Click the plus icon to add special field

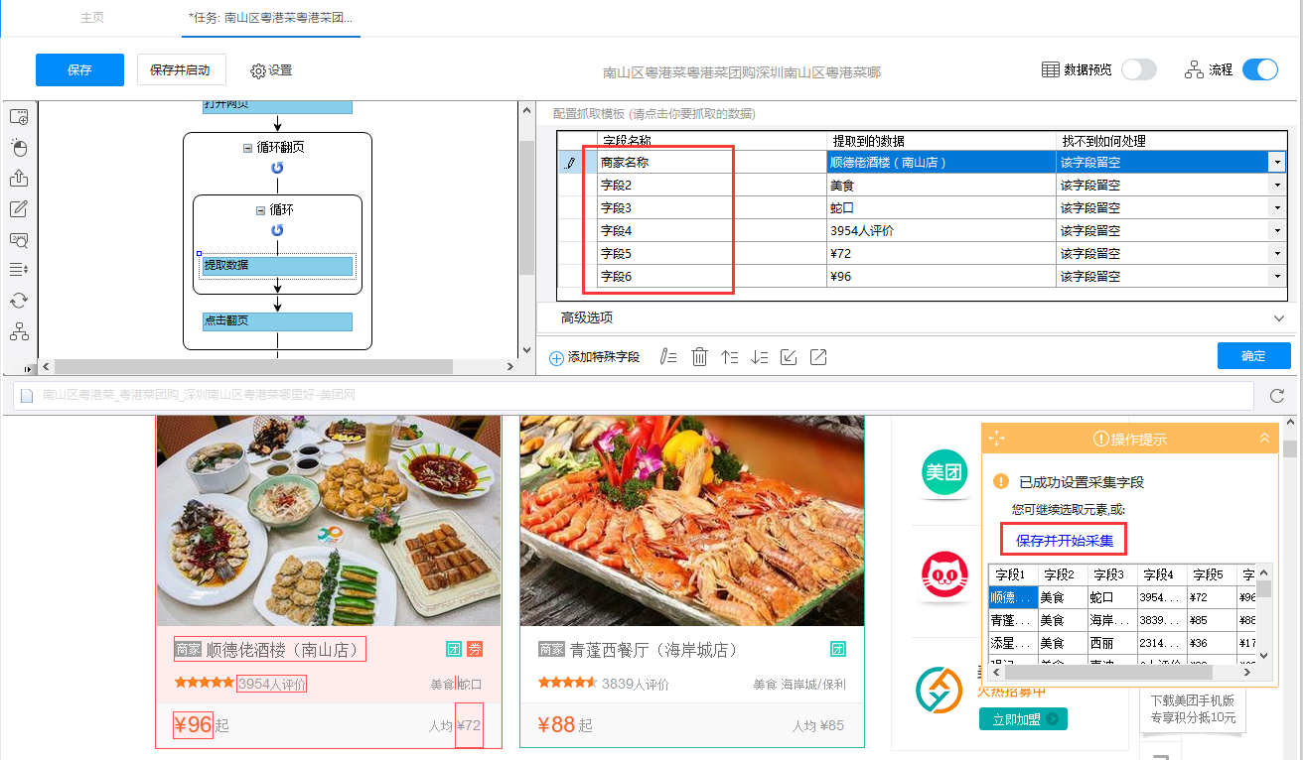[556, 358]
